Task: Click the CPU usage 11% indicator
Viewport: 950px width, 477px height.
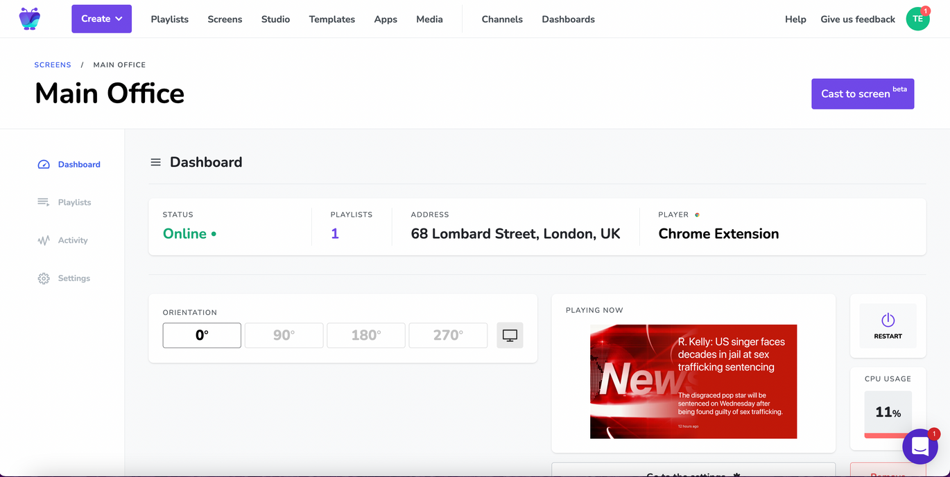Action: (888, 413)
